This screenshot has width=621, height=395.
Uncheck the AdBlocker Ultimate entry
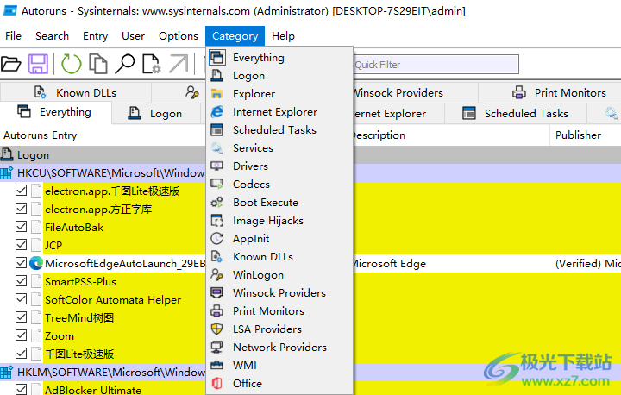[21, 390]
